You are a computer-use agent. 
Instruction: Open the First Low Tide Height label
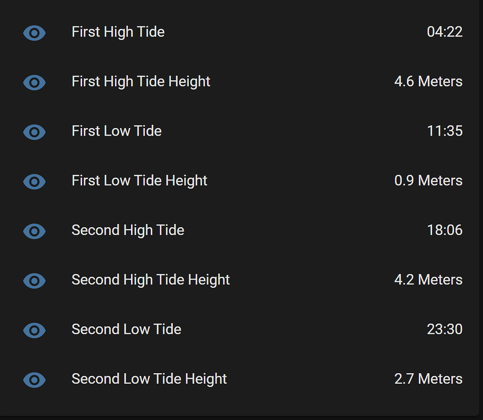(x=139, y=181)
